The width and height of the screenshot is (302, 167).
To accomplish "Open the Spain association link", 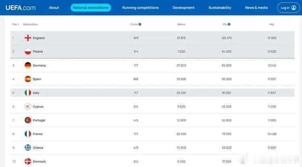I will click(37, 79).
